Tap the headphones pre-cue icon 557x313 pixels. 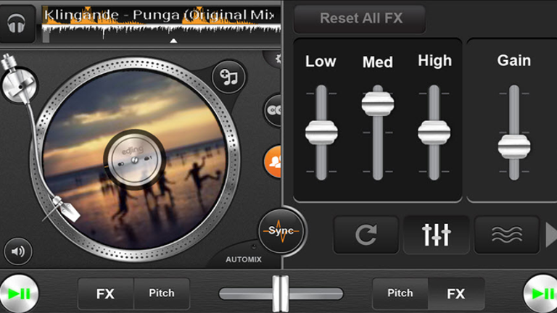[x=17, y=23]
